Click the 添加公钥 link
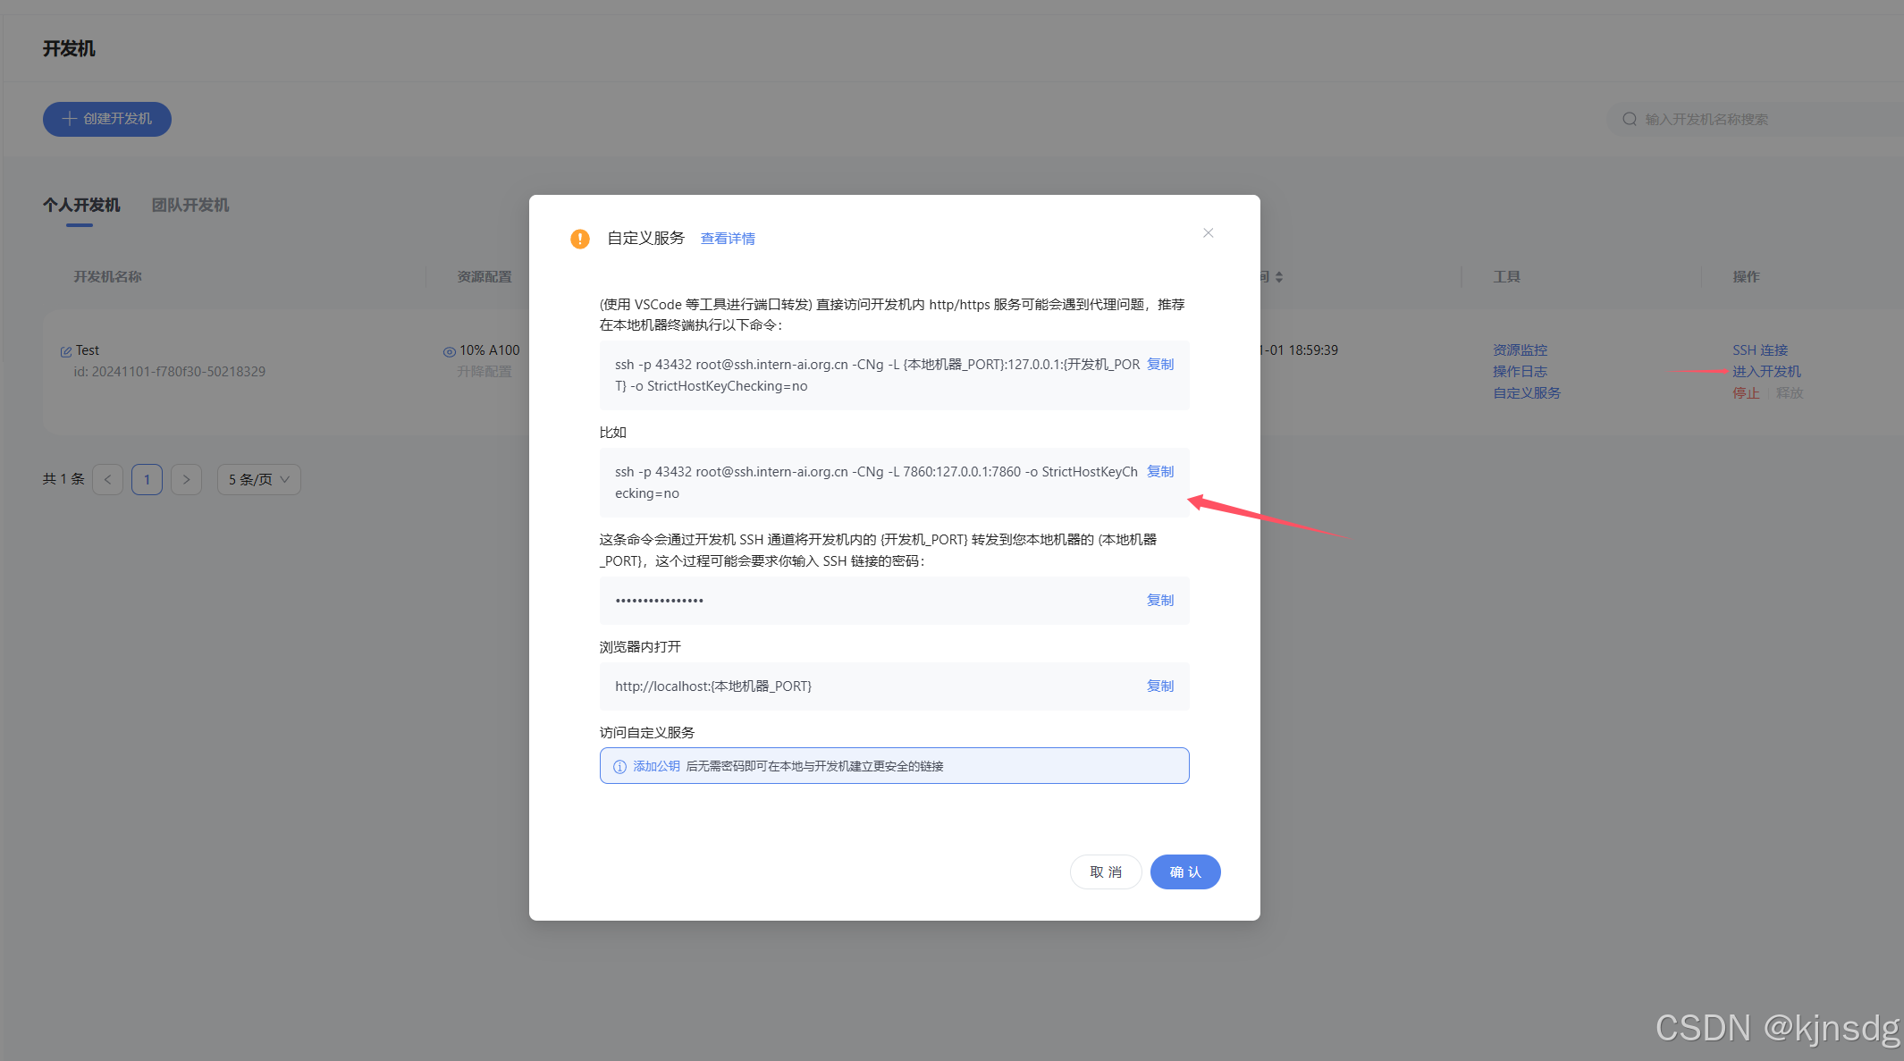Image resolution: width=1904 pixels, height=1061 pixels. (657, 765)
